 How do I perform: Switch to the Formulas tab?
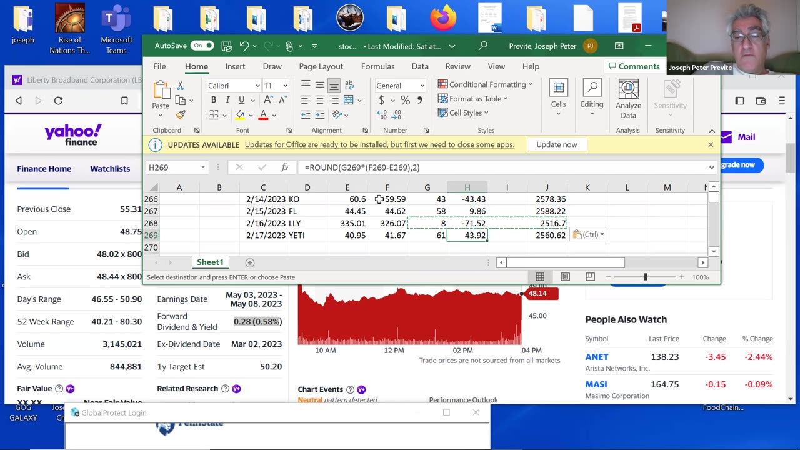pos(377,66)
